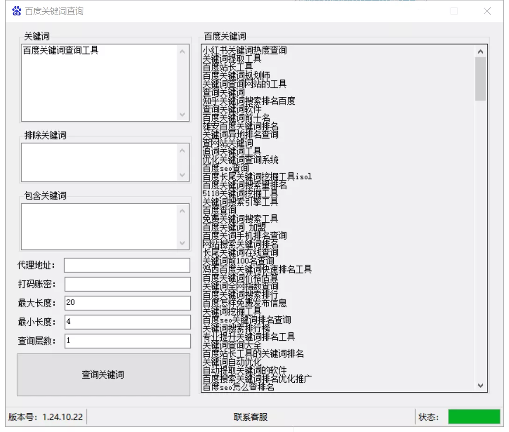Select result 自动提取关键词的软件
Screen dimensions: 509x432
(245, 371)
